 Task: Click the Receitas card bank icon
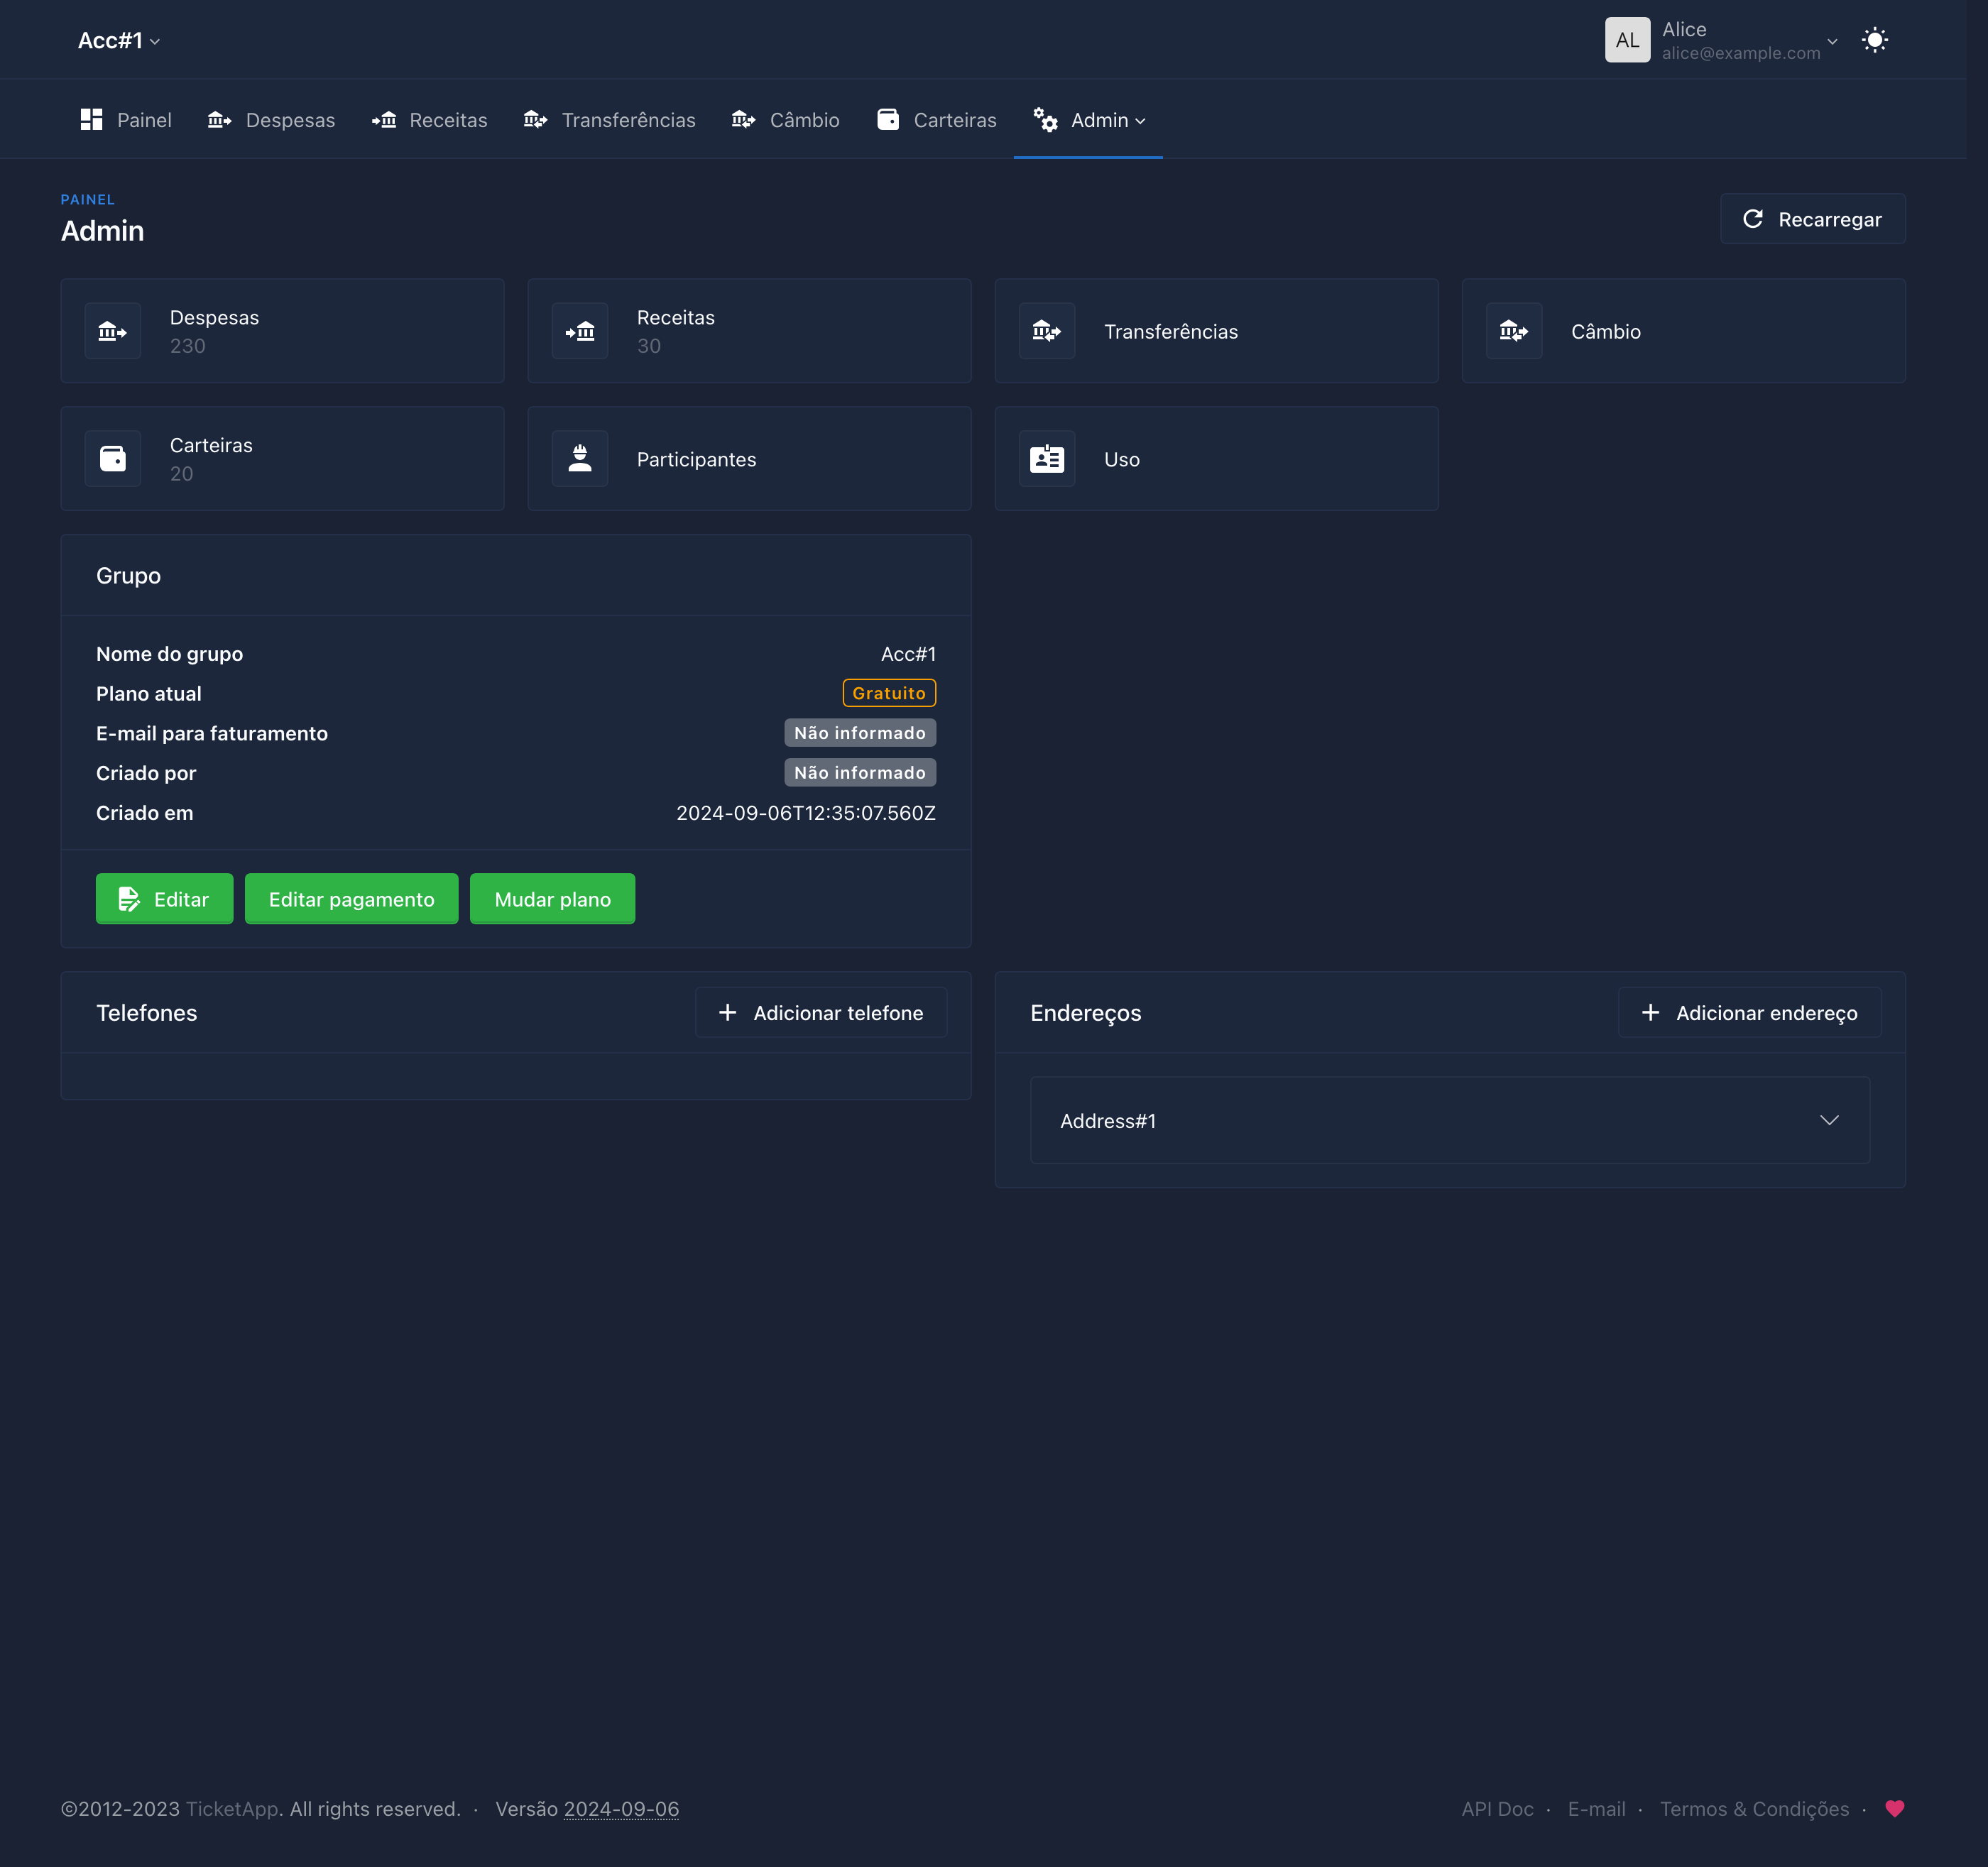pos(580,331)
